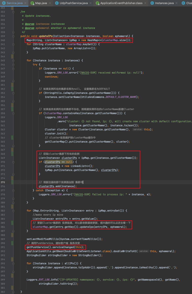Close the Instances.java tab
This screenshot has height=294, width=192.
(x=177, y=3)
